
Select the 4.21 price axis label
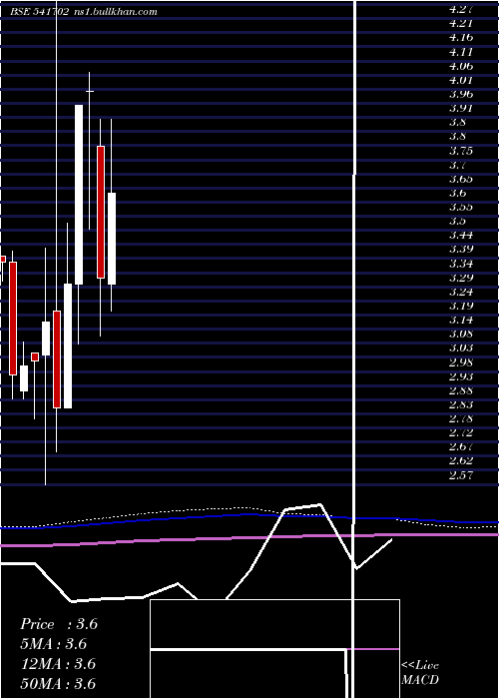click(x=461, y=23)
